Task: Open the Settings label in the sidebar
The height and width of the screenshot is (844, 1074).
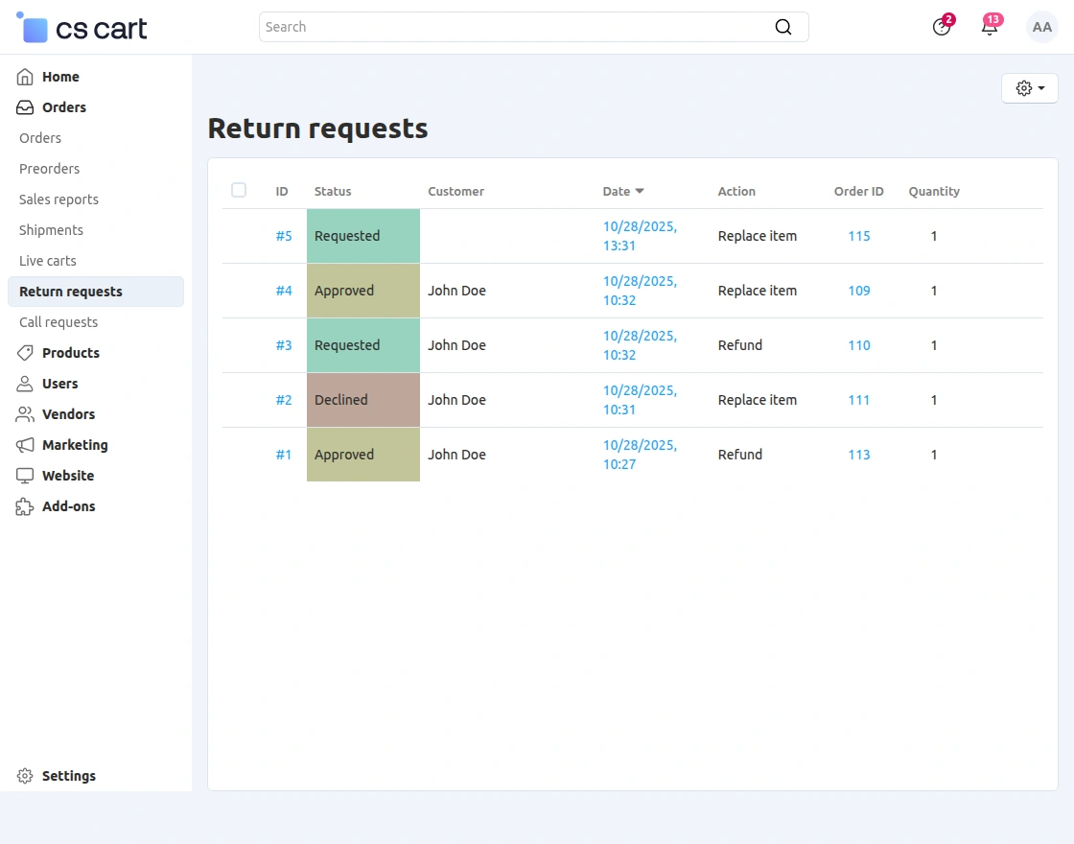Action: [x=68, y=776]
